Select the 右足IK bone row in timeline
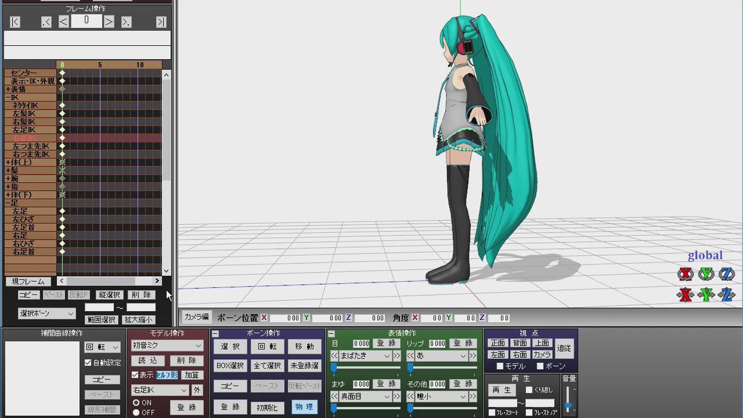Image resolution: width=743 pixels, height=418 pixels. (30, 138)
